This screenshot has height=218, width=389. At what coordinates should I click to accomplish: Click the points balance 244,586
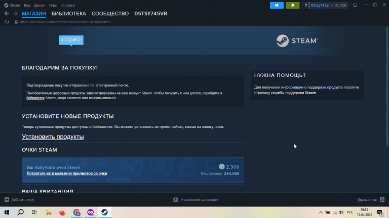[231, 173]
